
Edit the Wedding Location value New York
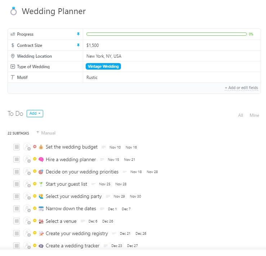[104, 56]
